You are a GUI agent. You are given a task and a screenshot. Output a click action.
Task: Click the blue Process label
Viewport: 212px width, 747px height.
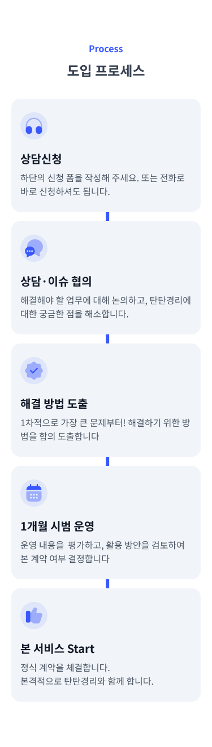106,49
